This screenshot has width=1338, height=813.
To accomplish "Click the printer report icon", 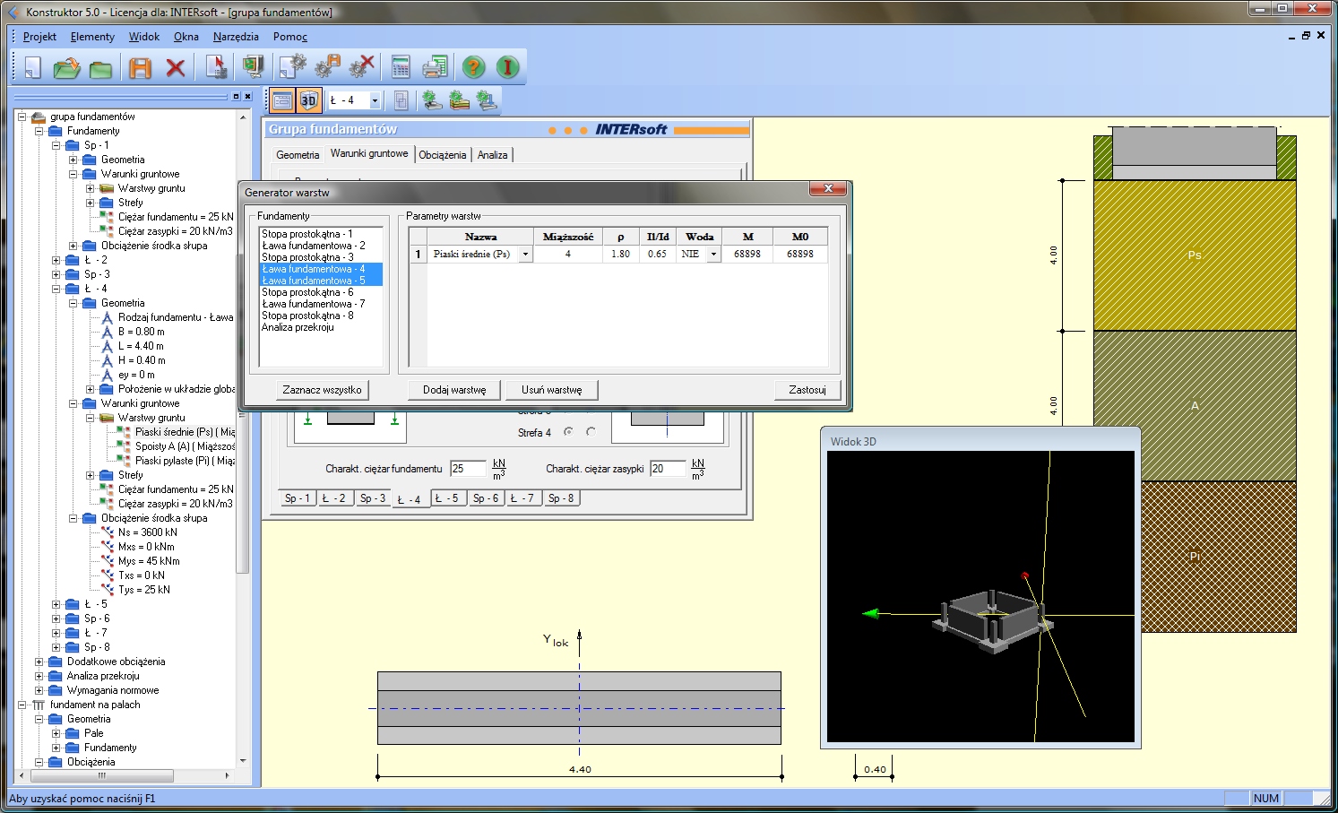I will pos(435,67).
